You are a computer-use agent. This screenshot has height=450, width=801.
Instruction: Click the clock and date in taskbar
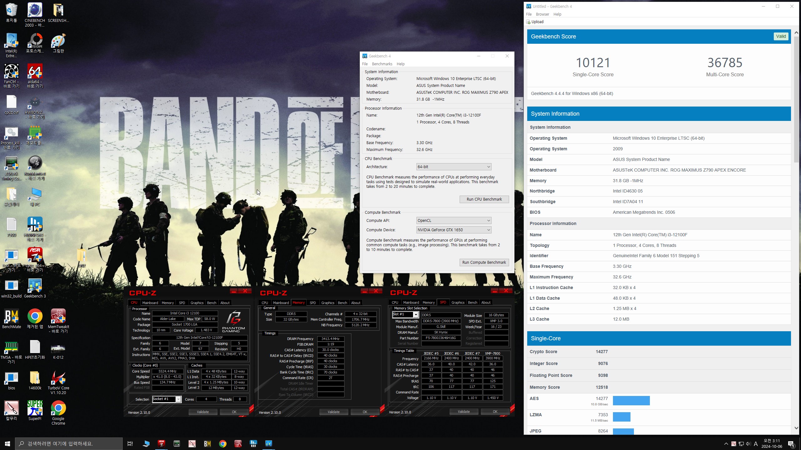pyautogui.click(x=772, y=443)
